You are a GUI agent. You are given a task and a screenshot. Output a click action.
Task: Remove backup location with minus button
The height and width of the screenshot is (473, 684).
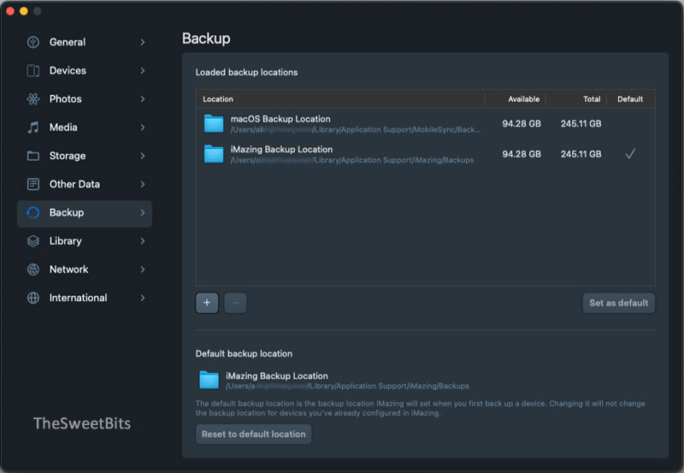(235, 303)
